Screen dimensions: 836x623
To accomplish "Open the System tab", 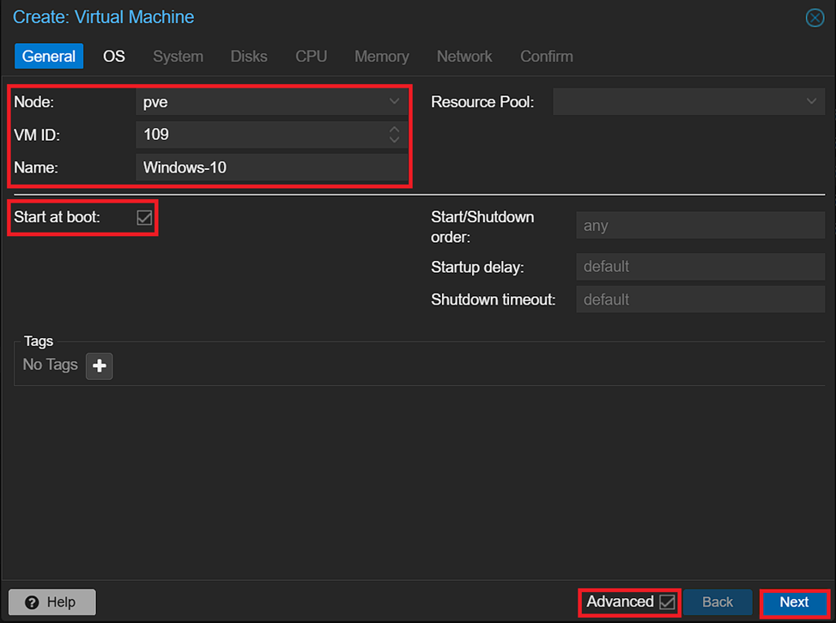I will (x=178, y=57).
